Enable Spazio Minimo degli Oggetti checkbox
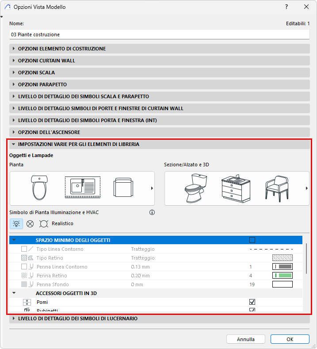Screen dimensions: 317x349 pos(252,240)
